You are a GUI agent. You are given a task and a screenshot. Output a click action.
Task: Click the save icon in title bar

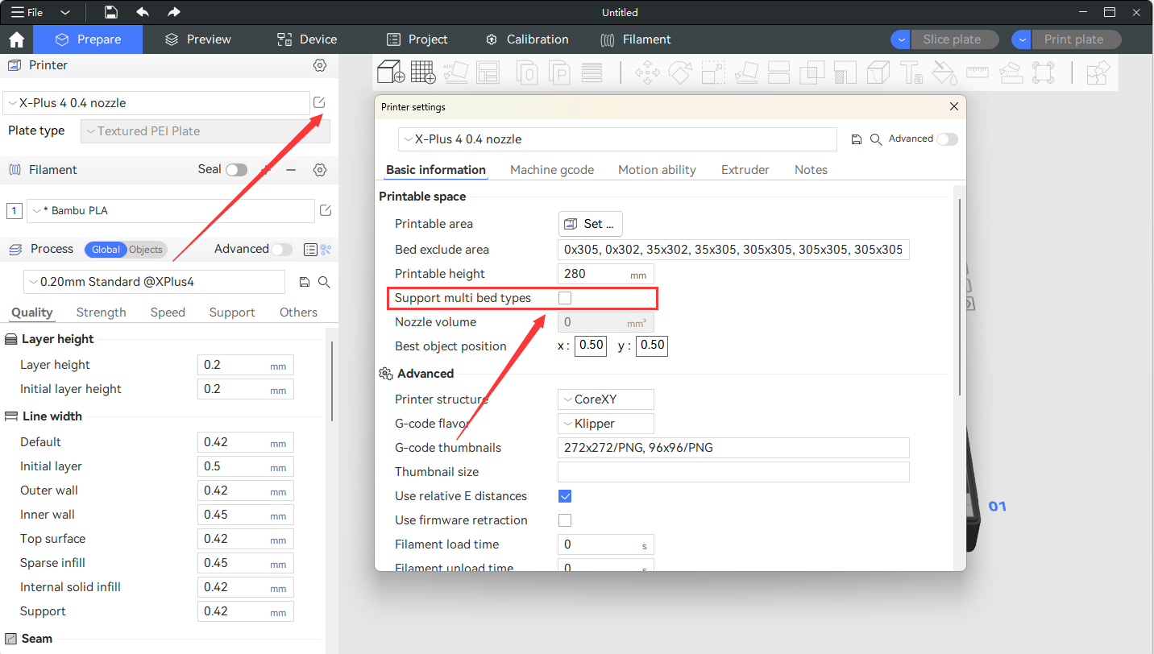point(111,12)
